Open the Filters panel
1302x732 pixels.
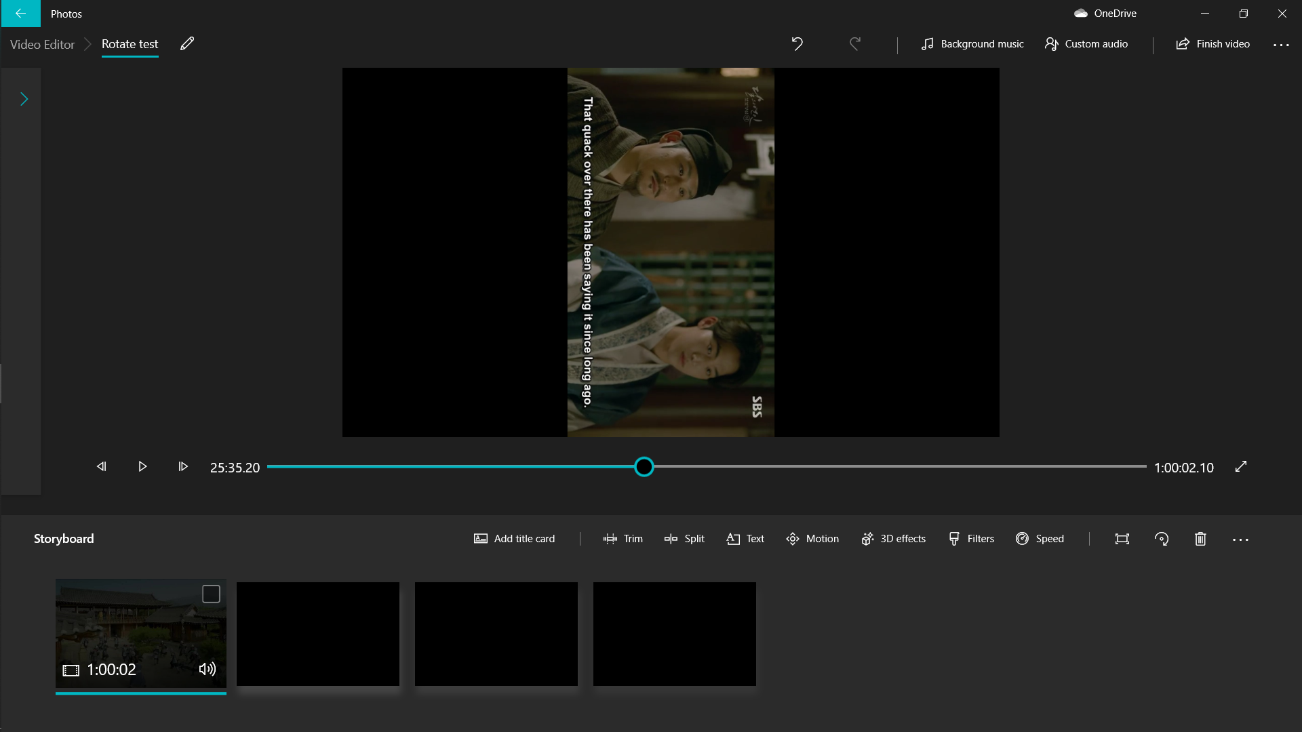pyautogui.click(x=971, y=538)
